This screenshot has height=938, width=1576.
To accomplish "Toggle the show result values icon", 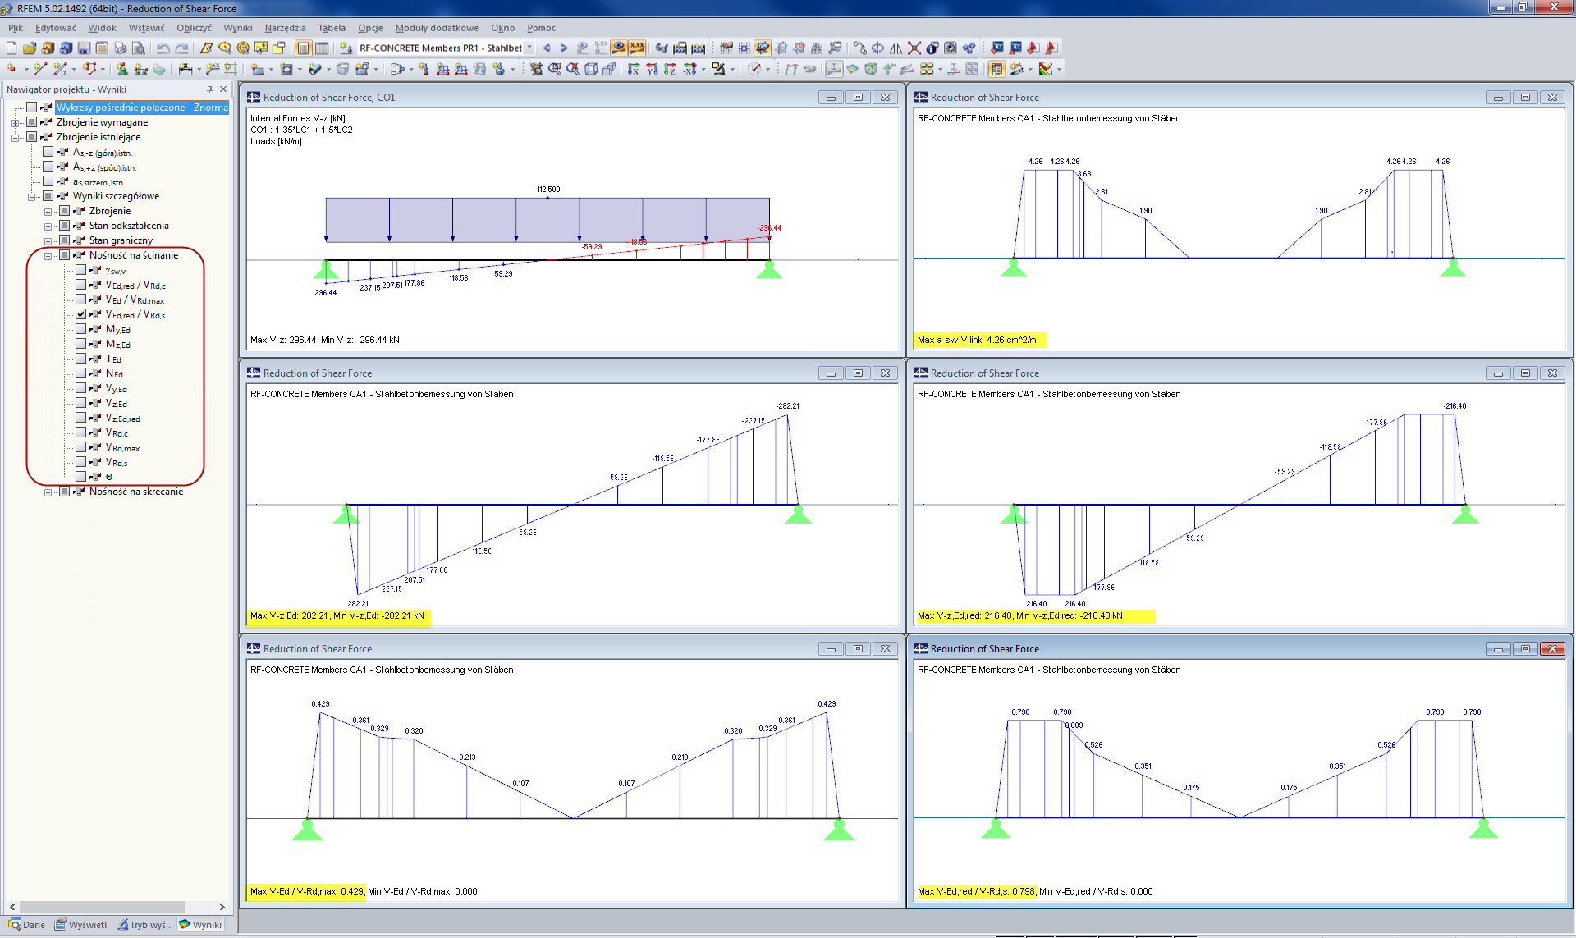I will click(637, 48).
